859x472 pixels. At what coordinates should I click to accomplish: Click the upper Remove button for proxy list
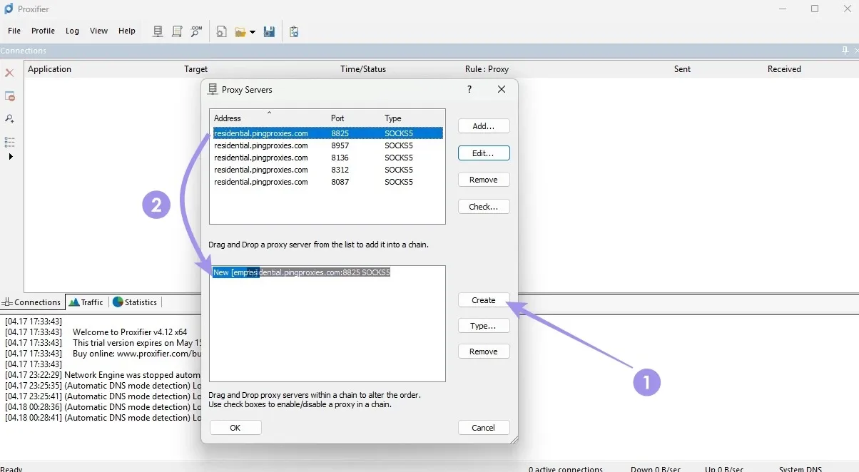[484, 180]
